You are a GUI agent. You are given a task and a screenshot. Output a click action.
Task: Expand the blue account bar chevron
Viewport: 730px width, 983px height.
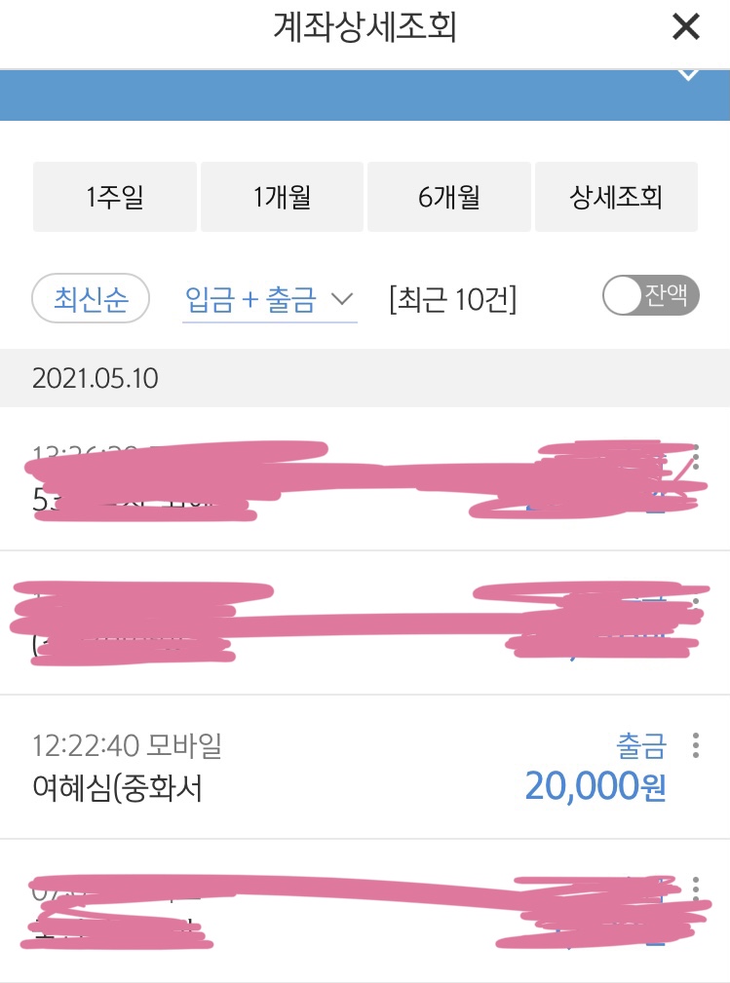point(688,75)
